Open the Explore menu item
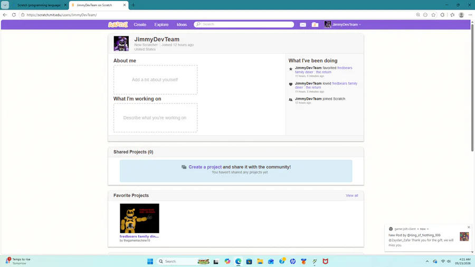Viewport: 475px width, 267px height. click(x=161, y=24)
